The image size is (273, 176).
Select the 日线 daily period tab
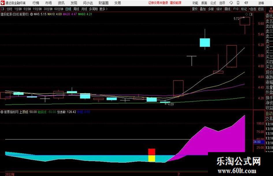pos(68,9)
